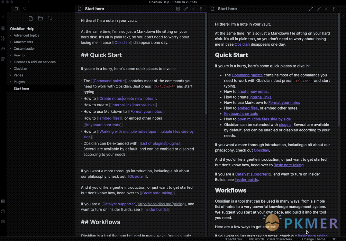Open settings gear in ribbon
The height and width of the screenshot is (241, 346).
3,222
